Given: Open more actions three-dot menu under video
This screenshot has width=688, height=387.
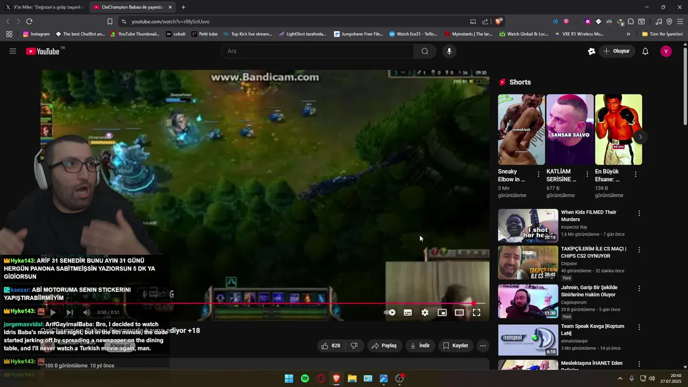Looking at the screenshot, I should pyautogui.click(x=483, y=346).
